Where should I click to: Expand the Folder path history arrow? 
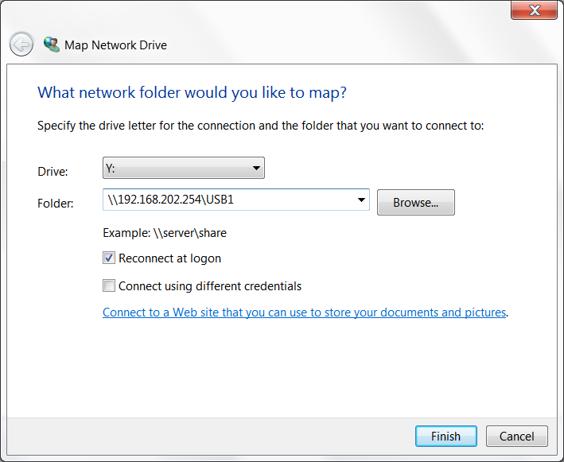tap(361, 200)
